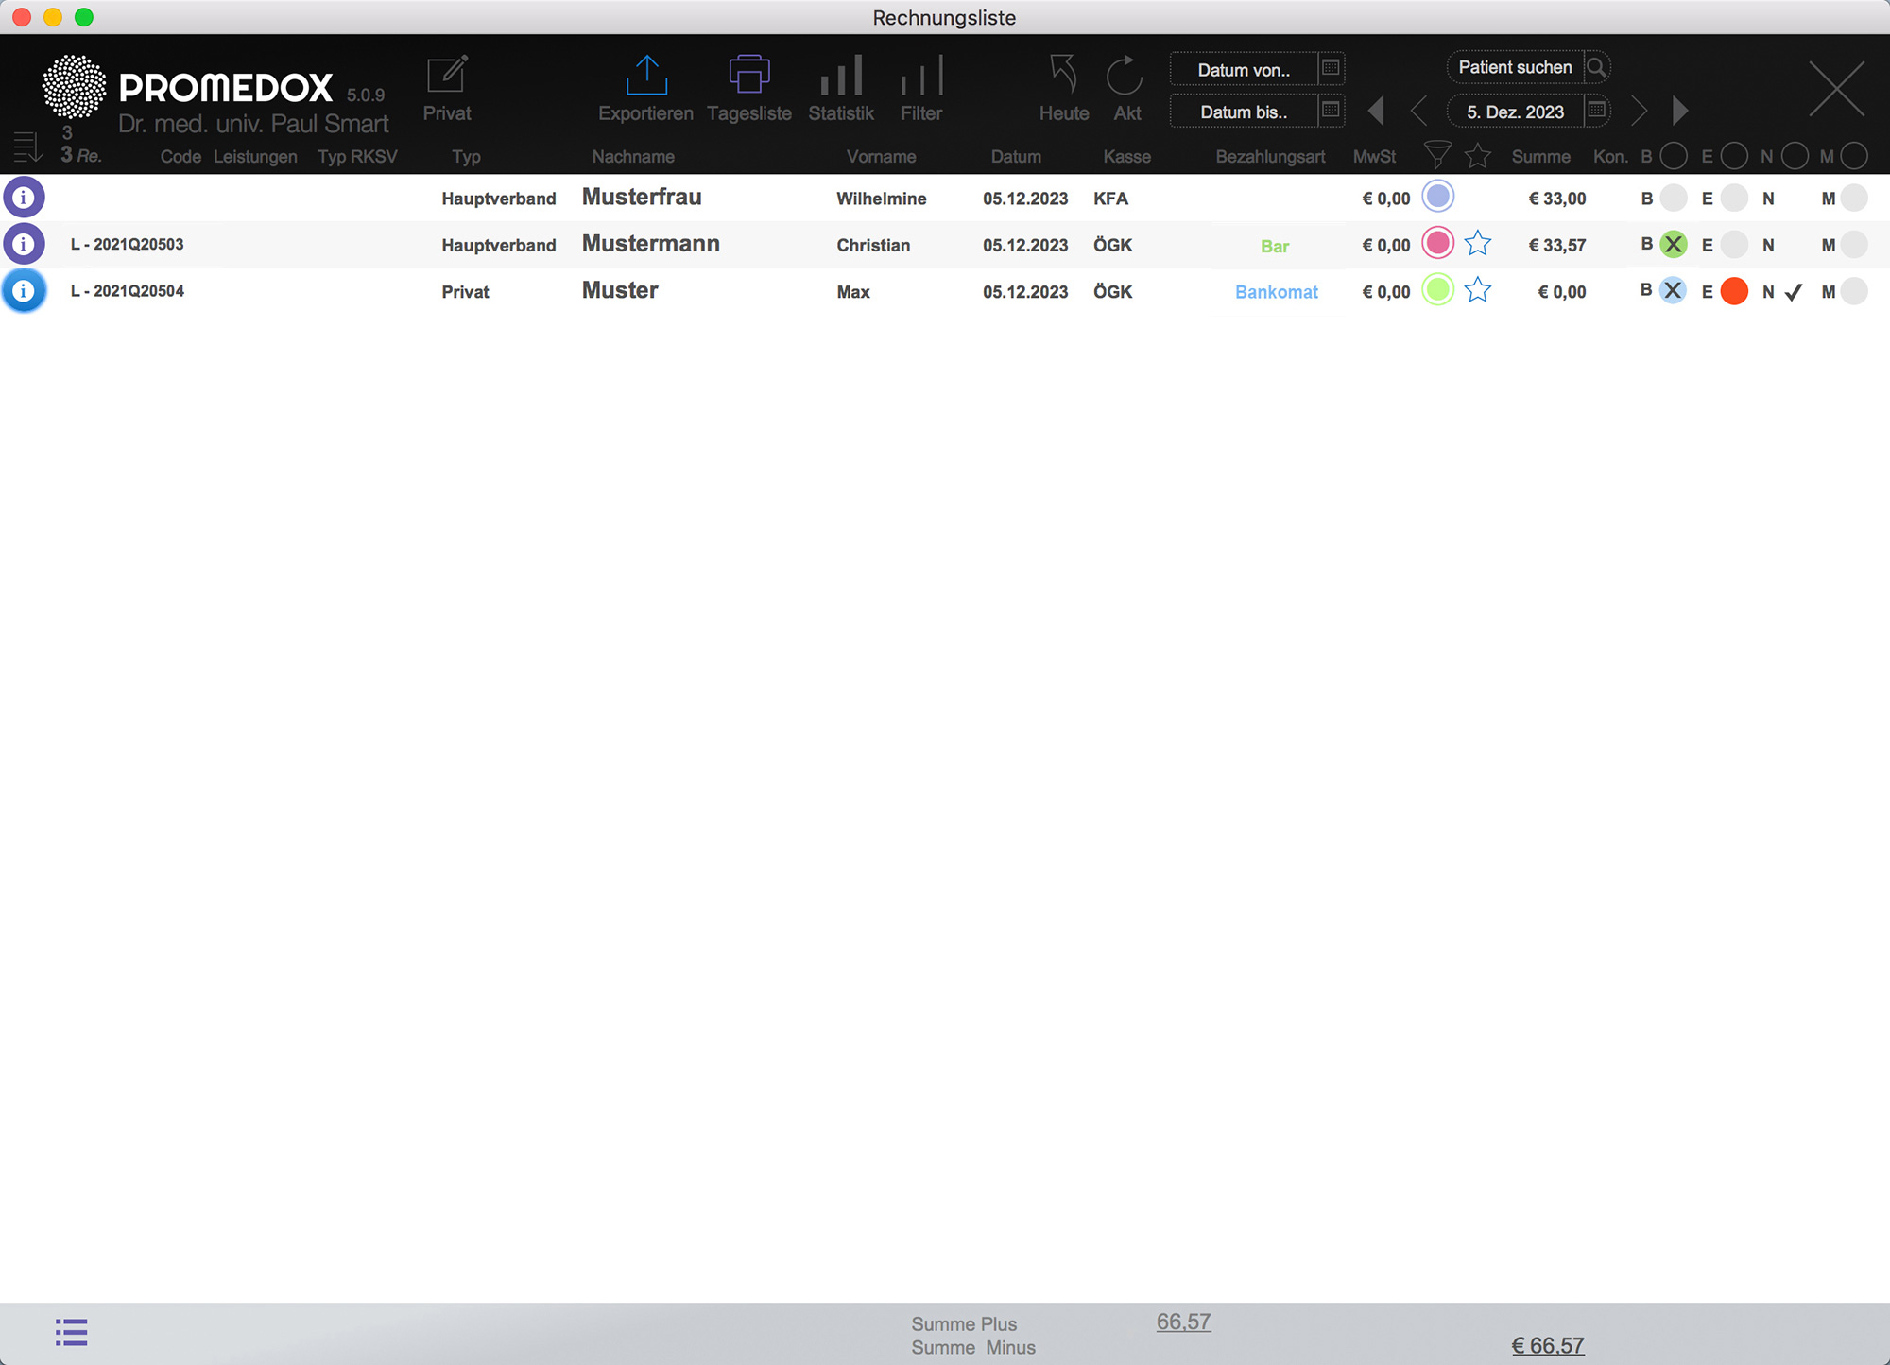Sort by Summe column header
The height and width of the screenshot is (1365, 1890).
(x=1540, y=157)
